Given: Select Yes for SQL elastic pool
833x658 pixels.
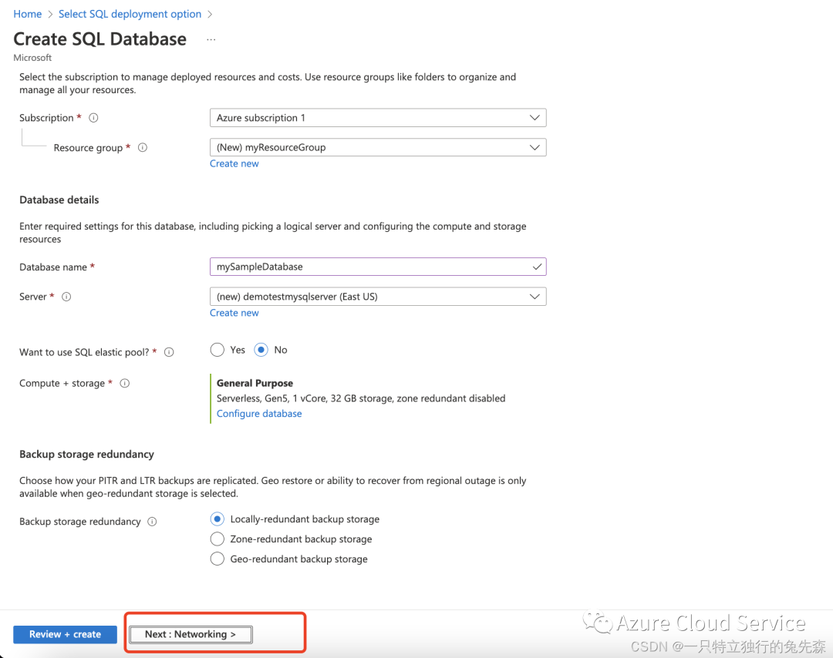Looking at the screenshot, I should pos(218,350).
